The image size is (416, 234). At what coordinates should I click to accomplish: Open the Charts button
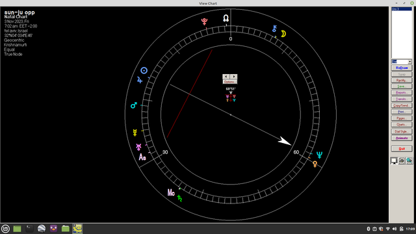(x=402, y=125)
